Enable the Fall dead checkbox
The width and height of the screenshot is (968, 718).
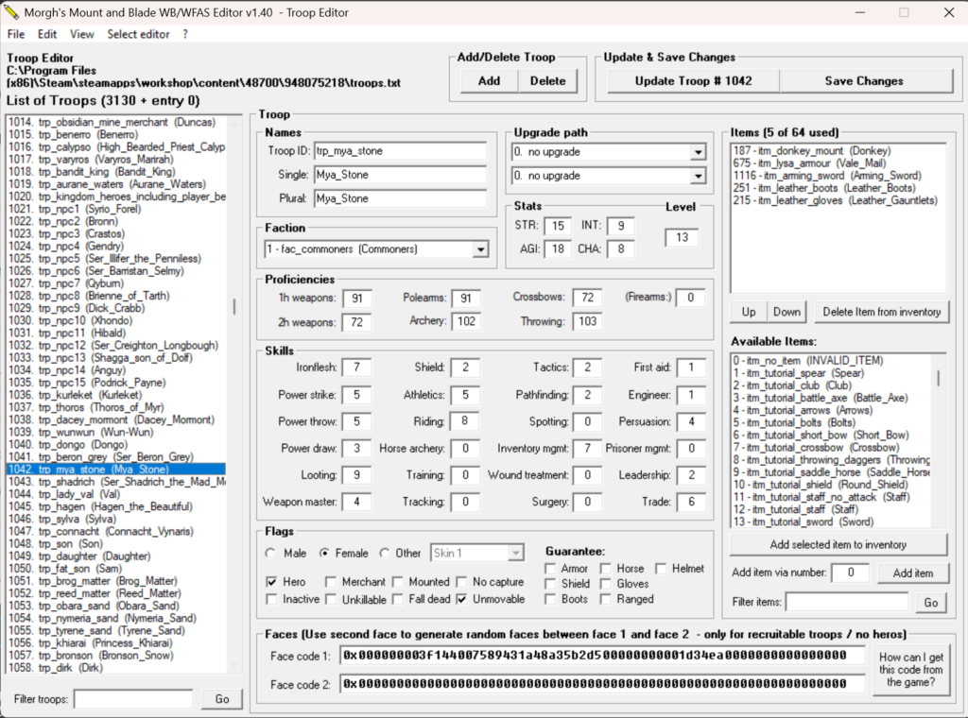click(398, 599)
